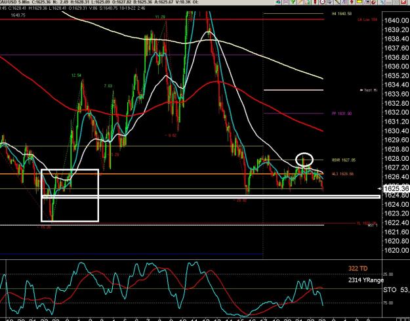Viewport: 410px width, 321px height.
Task: Select the yellow rectangle drawing tool
Action: (x=359, y=2)
